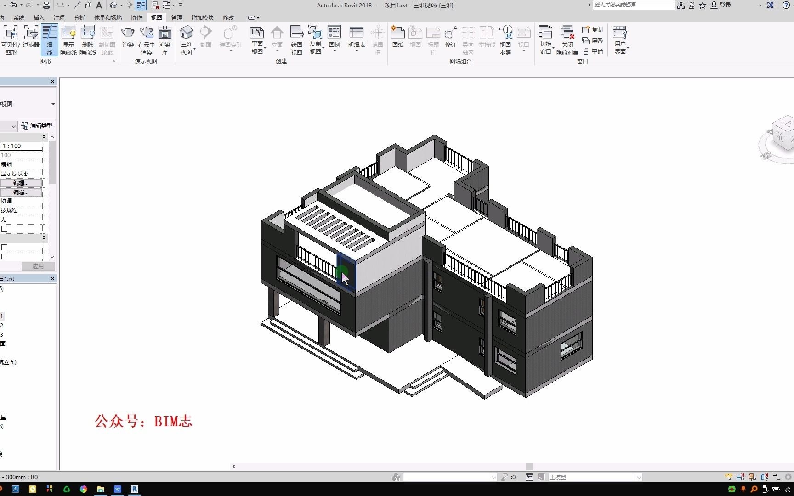Screen dimensions: 794x496
Task: Open the Render Gallery (渲染库)
Action: point(165,40)
